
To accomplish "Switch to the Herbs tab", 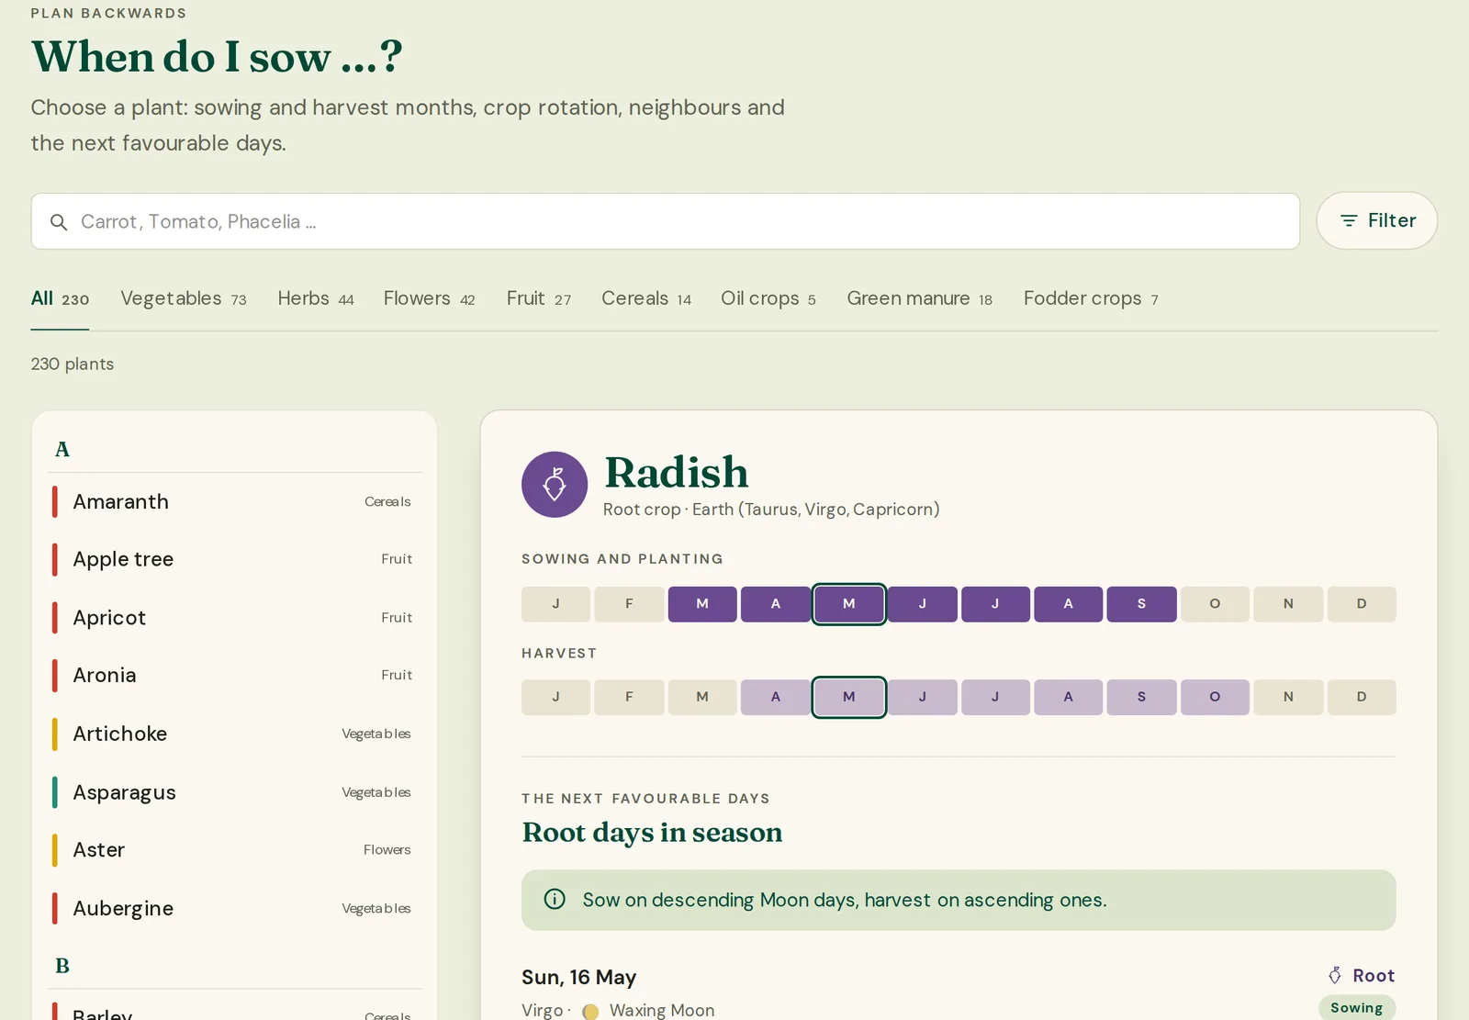I will [316, 298].
